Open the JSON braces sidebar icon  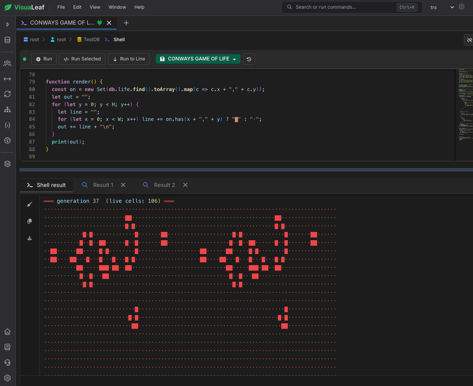8,125
